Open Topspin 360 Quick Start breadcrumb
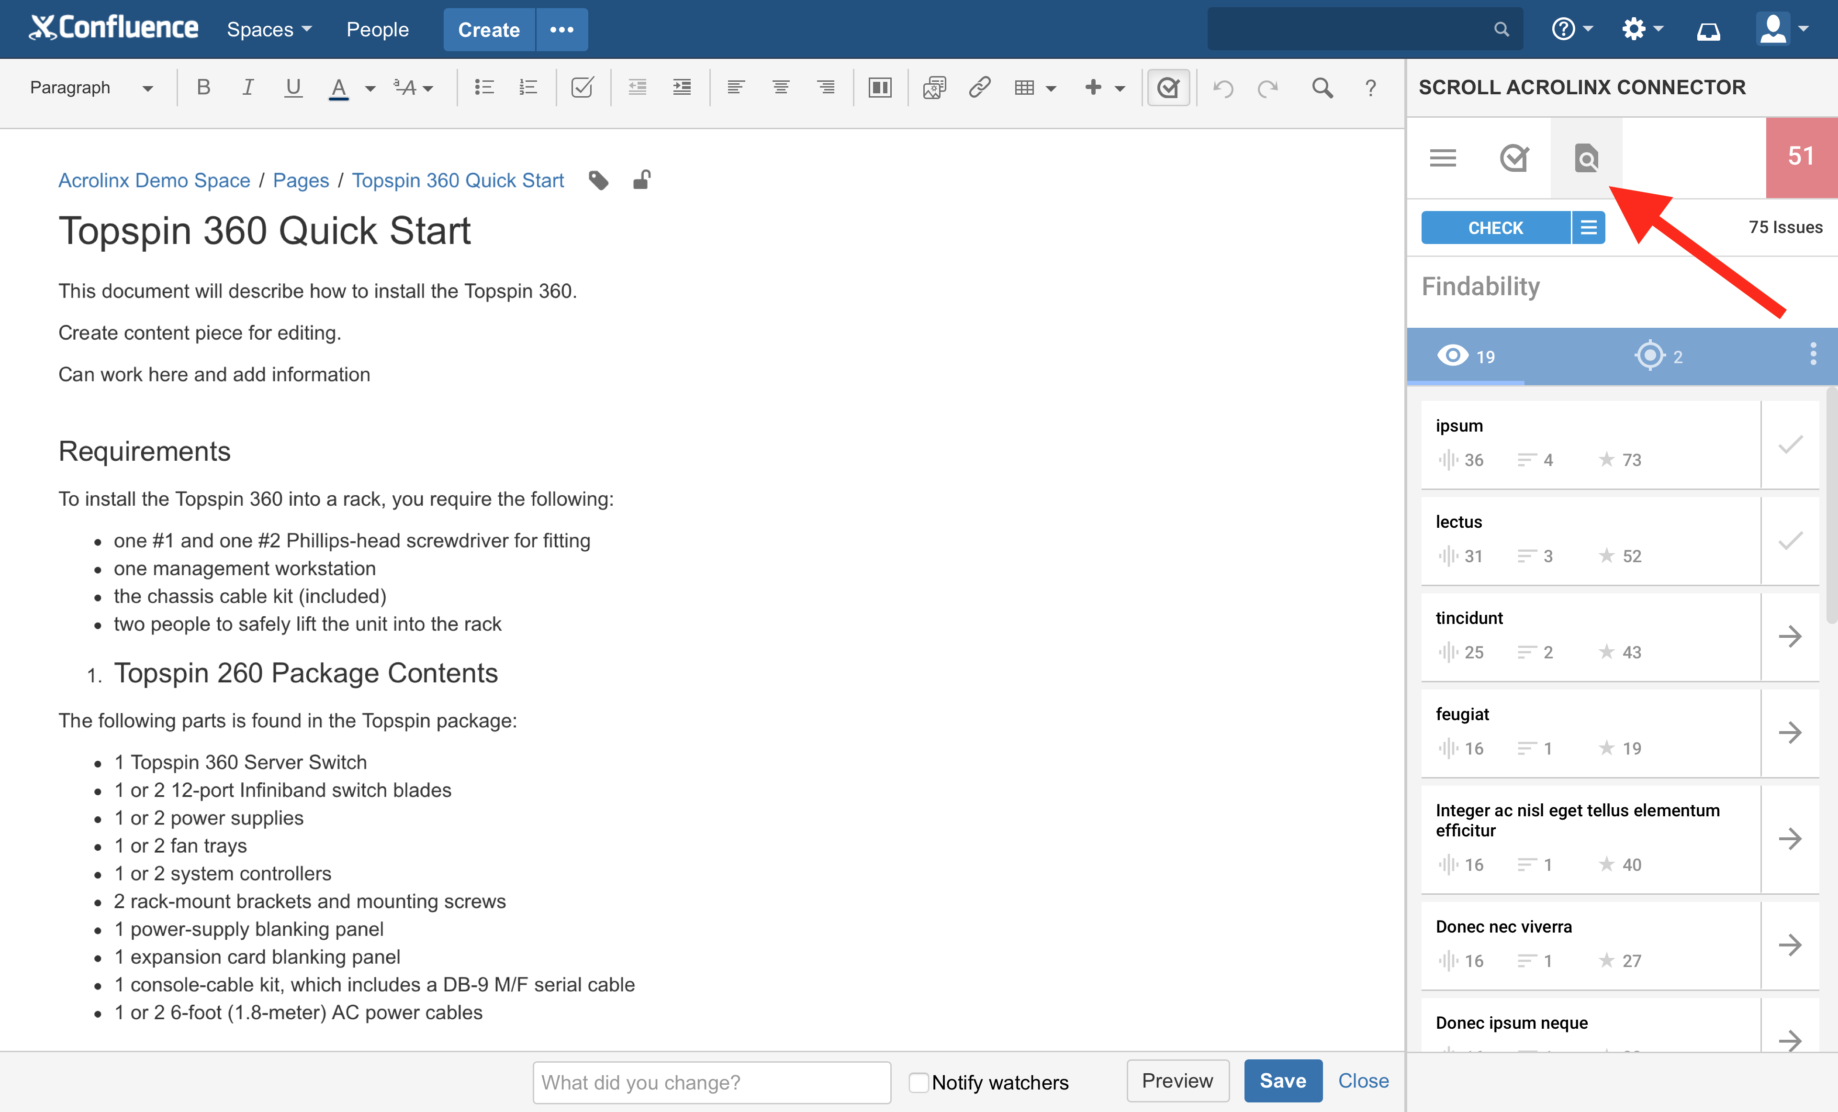Screen dimensions: 1838x1112 click(x=457, y=180)
